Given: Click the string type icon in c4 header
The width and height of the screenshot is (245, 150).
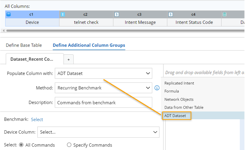Looking at the screenshot, I should coord(171,14).
